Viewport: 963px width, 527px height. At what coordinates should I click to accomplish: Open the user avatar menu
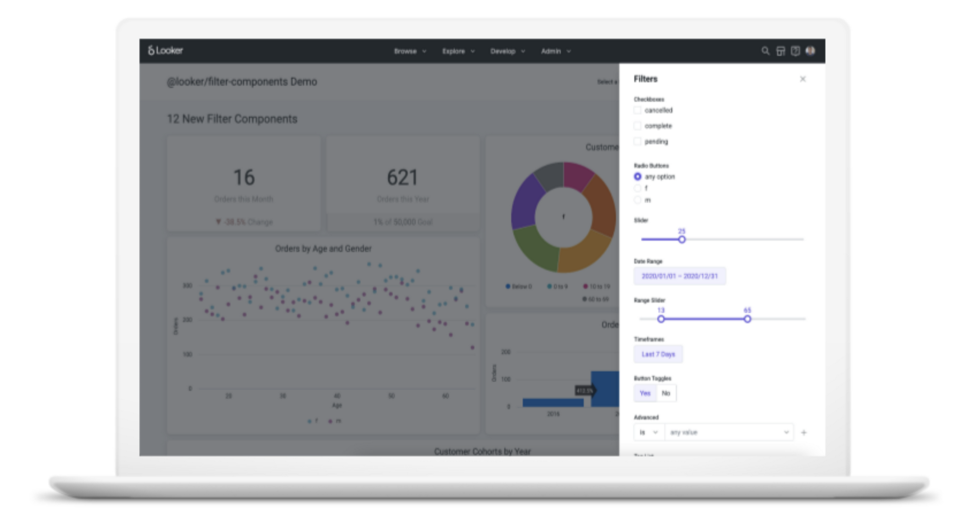coord(810,50)
